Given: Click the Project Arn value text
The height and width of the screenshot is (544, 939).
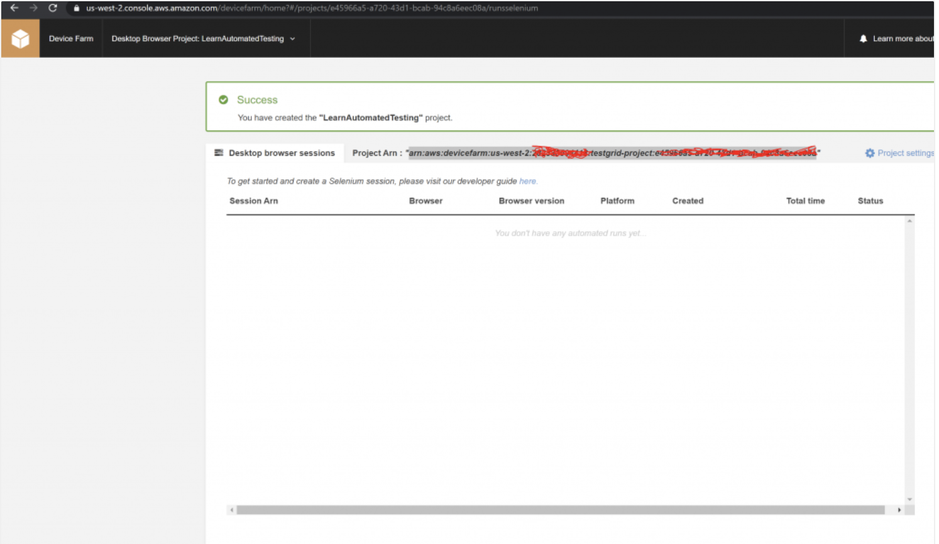Looking at the screenshot, I should 613,153.
